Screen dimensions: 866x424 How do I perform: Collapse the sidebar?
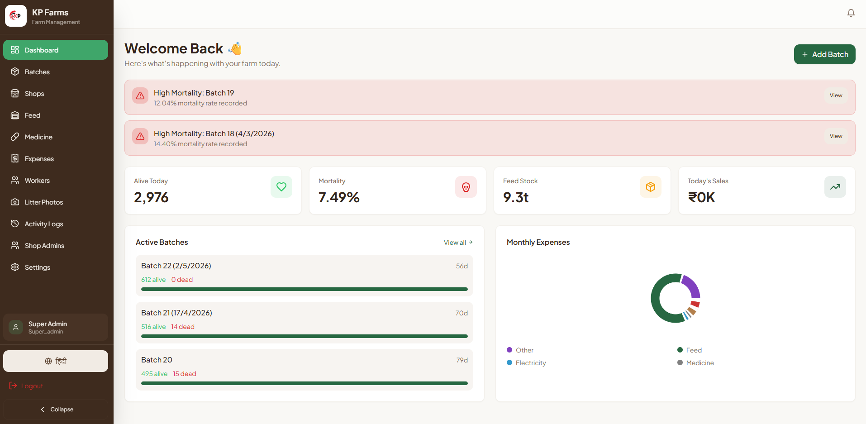tap(57, 410)
